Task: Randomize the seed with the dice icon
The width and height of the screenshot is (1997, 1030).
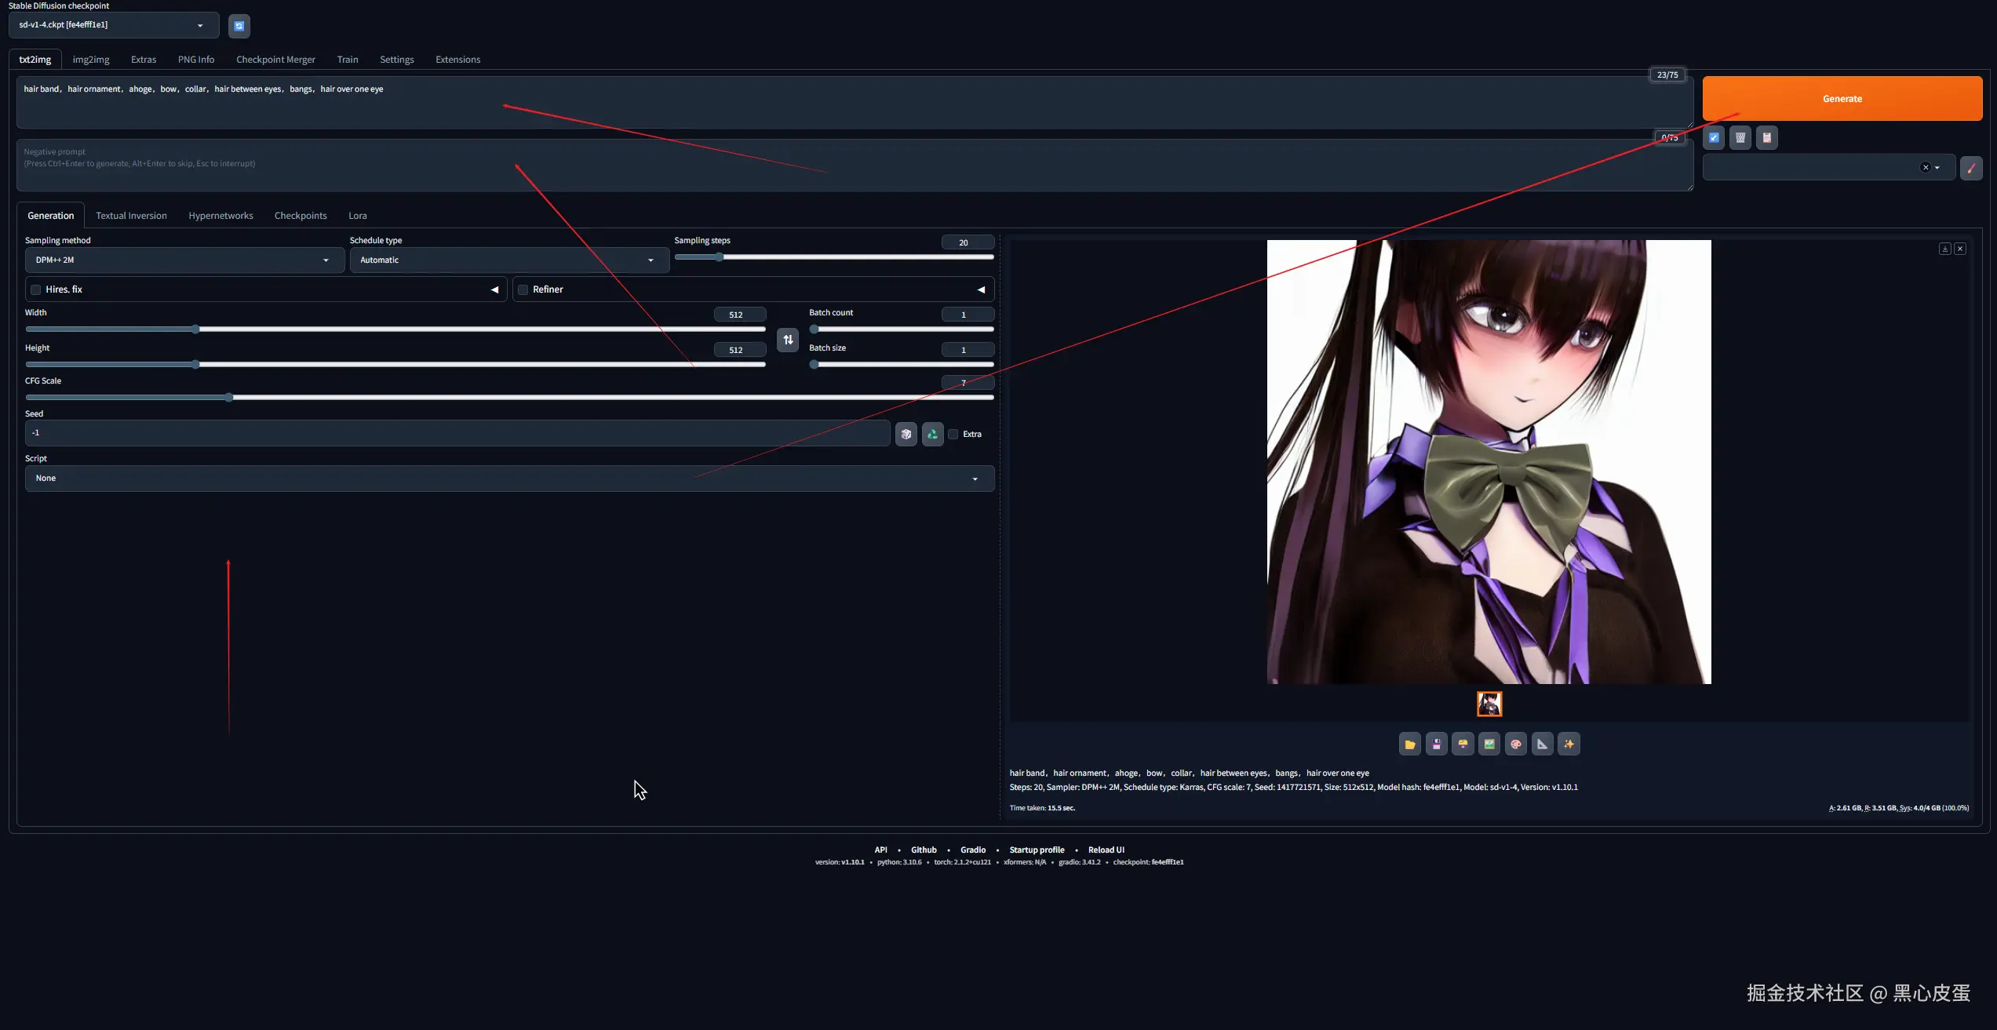Action: pyautogui.click(x=906, y=434)
